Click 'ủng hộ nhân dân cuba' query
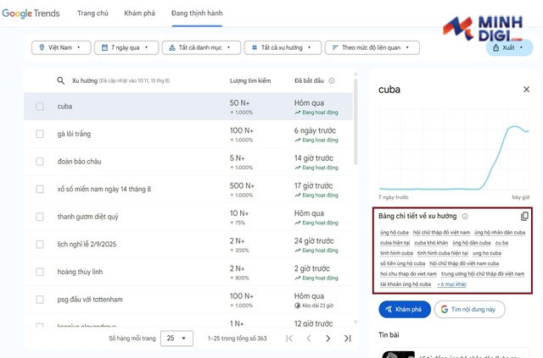Screen dimensions: 543x358 coord(500,233)
